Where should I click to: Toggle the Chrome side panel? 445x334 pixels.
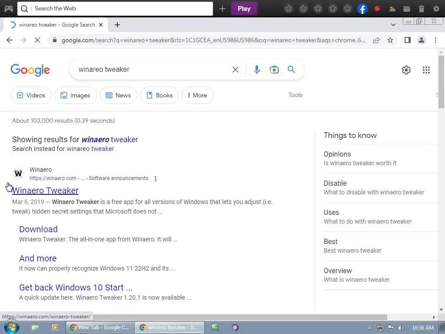[x=408, y=40]
